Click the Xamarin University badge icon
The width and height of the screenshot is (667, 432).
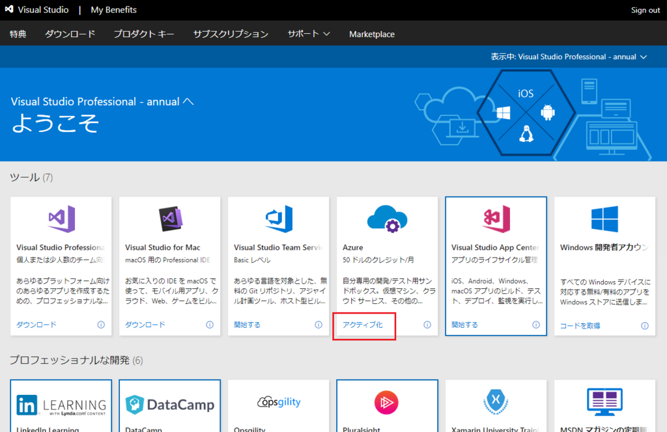496,401
